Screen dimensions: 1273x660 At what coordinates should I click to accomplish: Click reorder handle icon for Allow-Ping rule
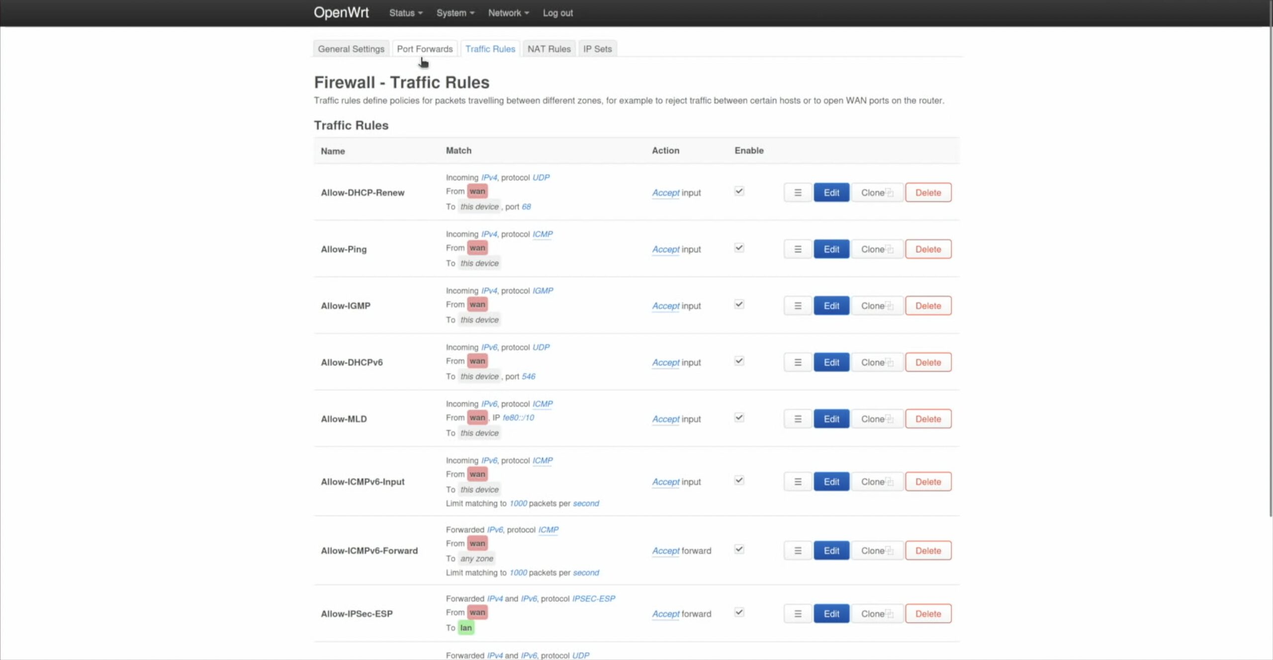(x=798, y=249)
